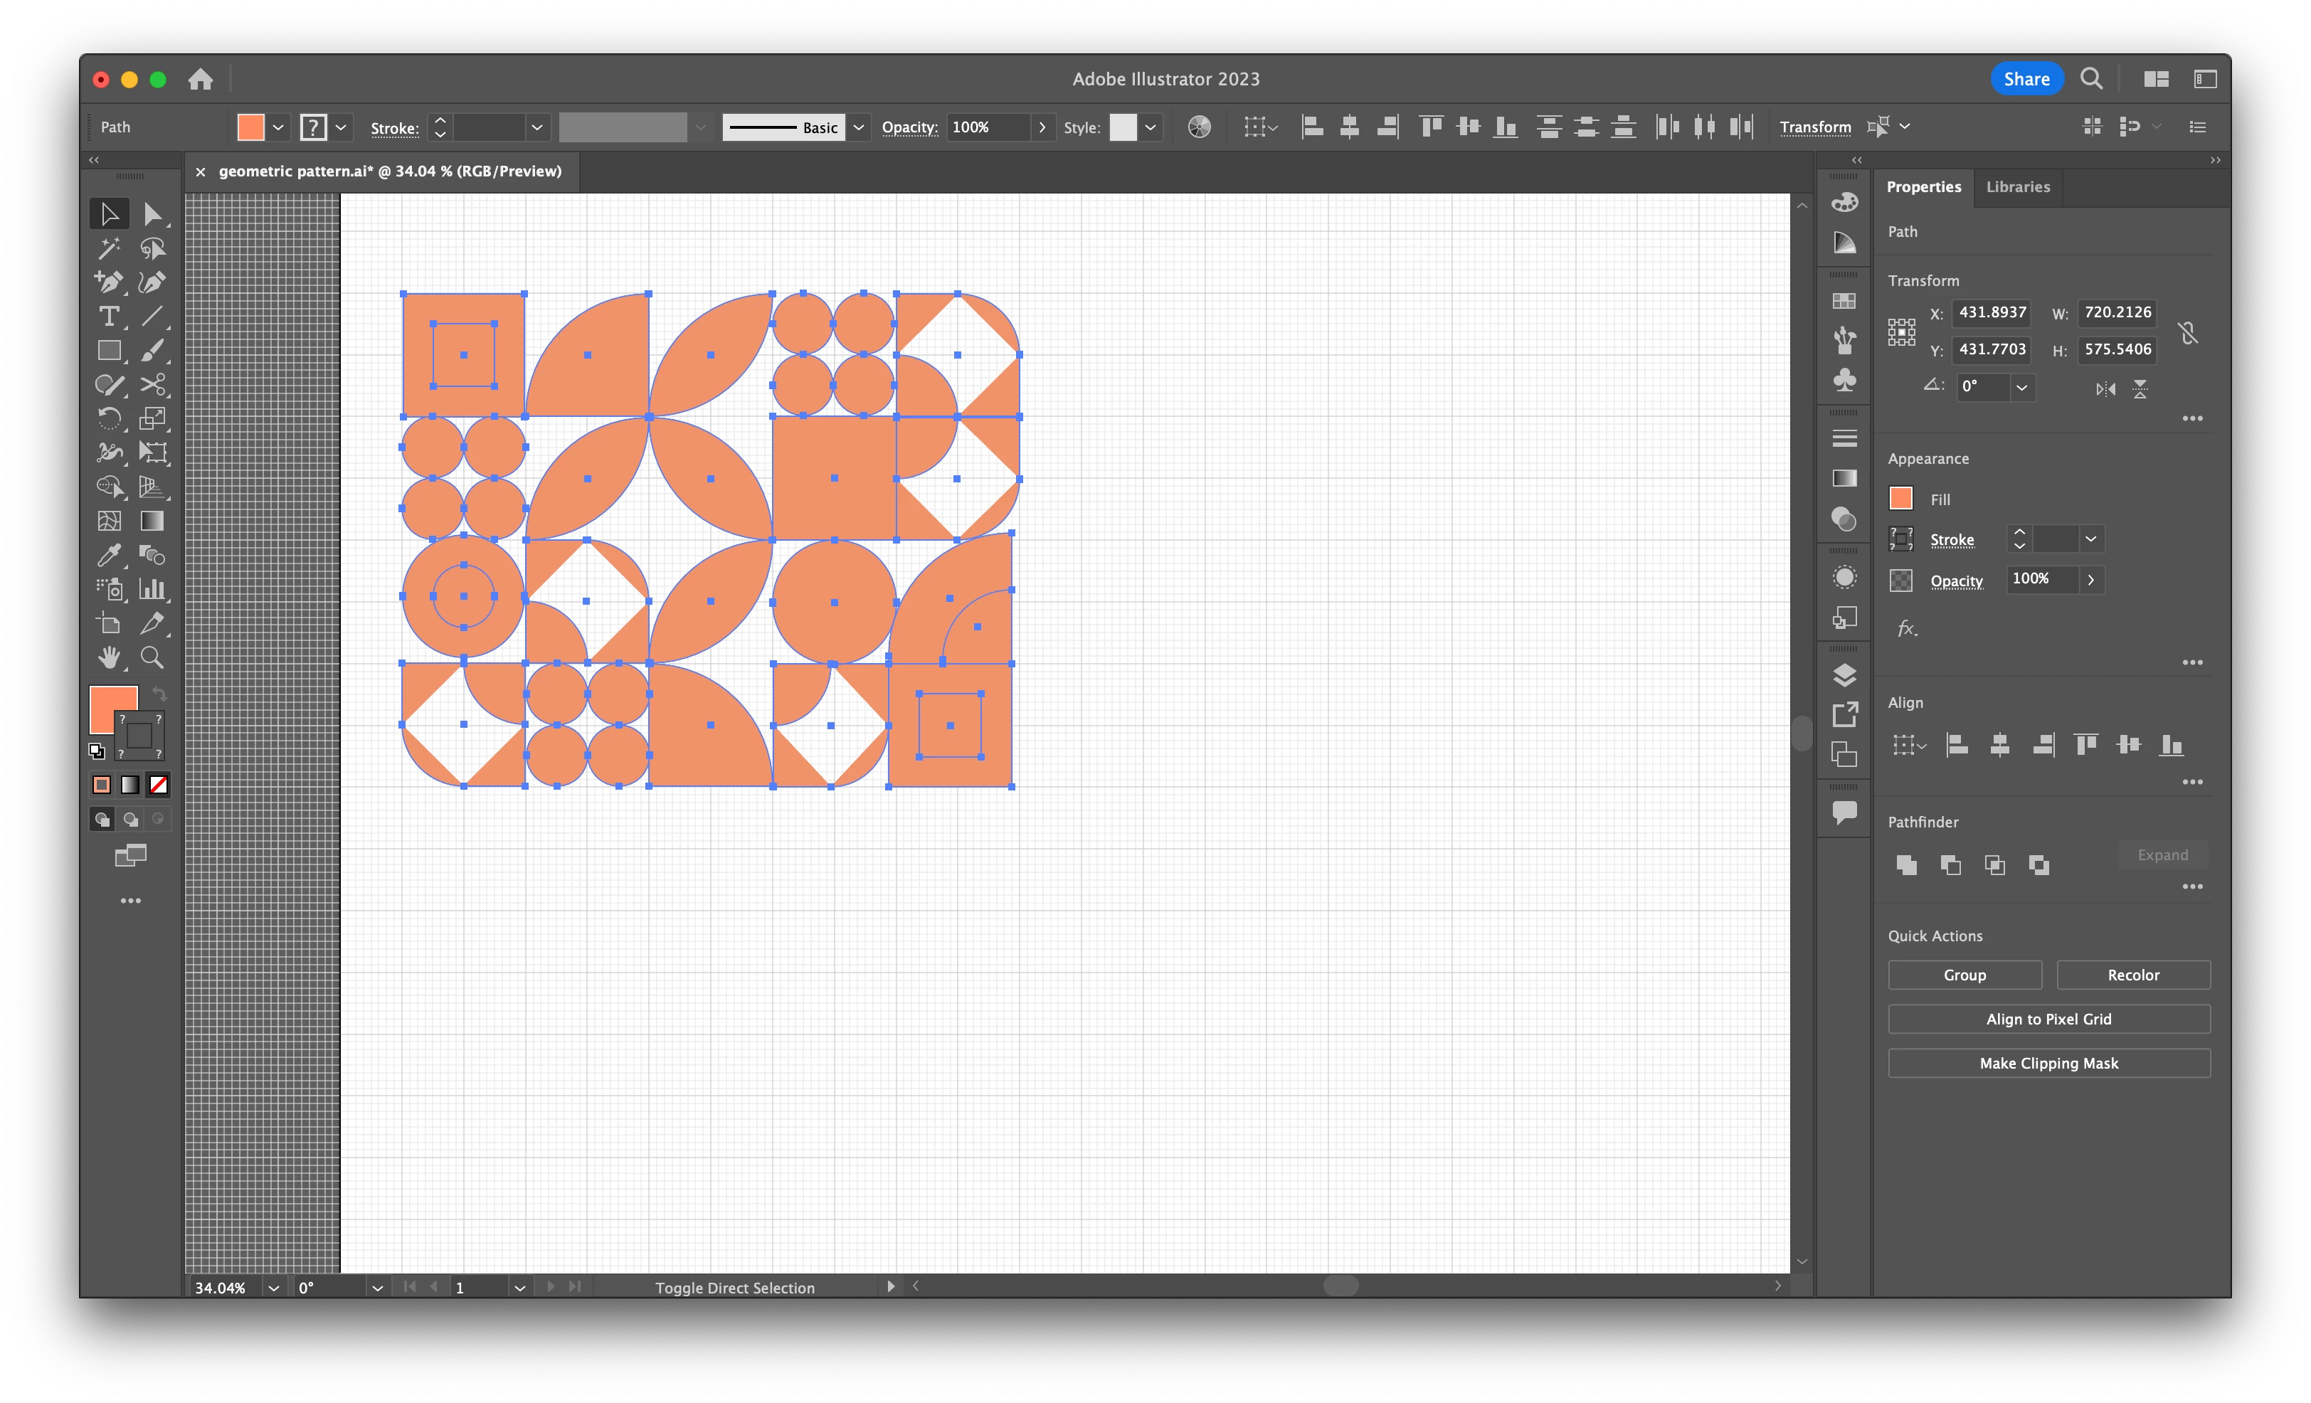
Task: Expand the zoom level dropdown
Action: click(x=273, y=1288)
